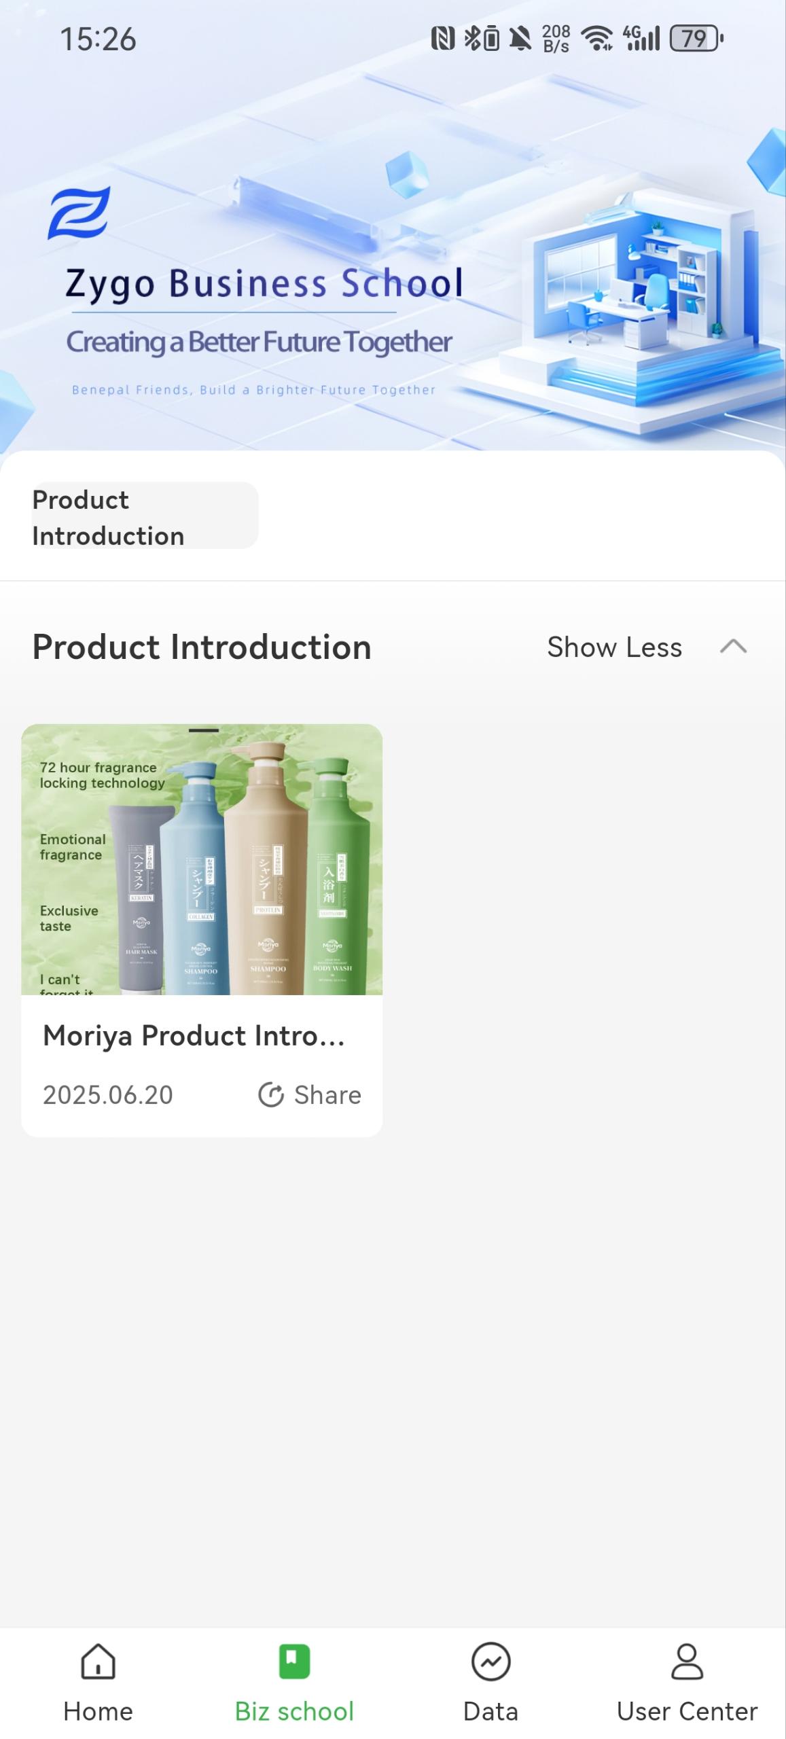The height and width of the screenshot is (1739, 786).
Task: Tap the 2025.06.20 date on card
Action: [x=108, y=1095]
